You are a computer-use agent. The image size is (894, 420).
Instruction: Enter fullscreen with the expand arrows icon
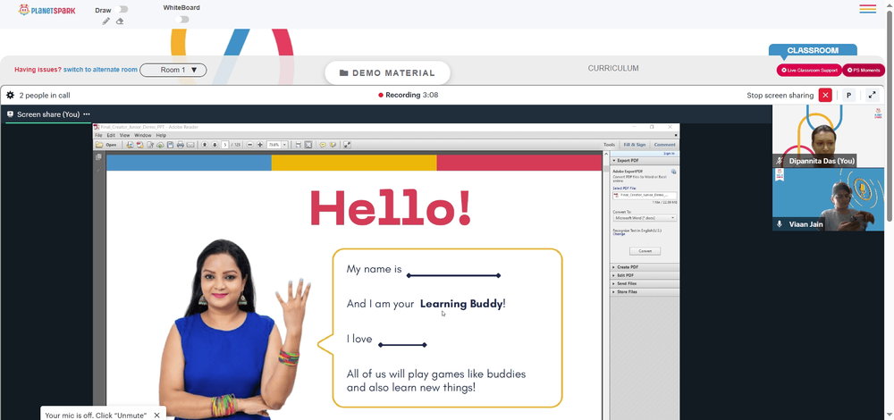(x=873, y=95)
